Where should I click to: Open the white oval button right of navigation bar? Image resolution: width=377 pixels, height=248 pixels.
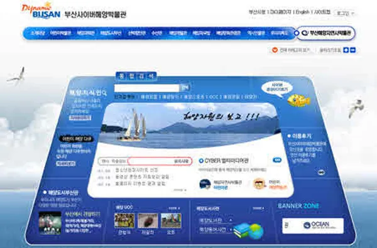tap(325, 33)
